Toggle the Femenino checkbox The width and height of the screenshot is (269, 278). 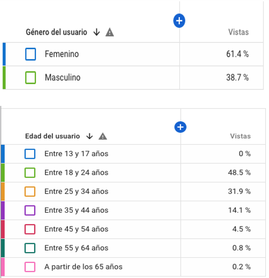30,54
